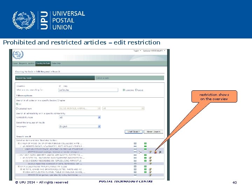252x189 pixels.
Task: Select row 851920 Apparatus operated by coins
Action: point(55,163)
